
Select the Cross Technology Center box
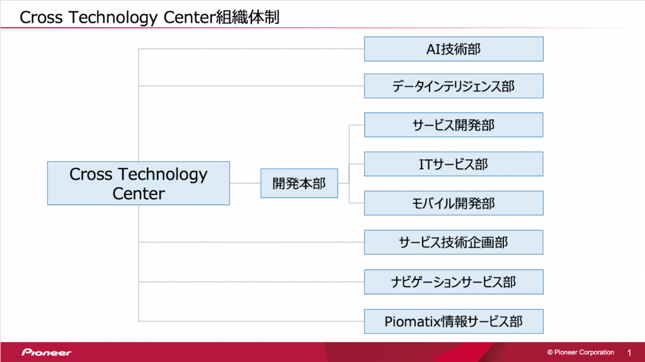pyautogui.click(x=138, y=183)
